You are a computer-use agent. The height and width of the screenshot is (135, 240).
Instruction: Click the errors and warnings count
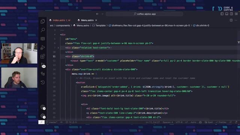point(71,122)
